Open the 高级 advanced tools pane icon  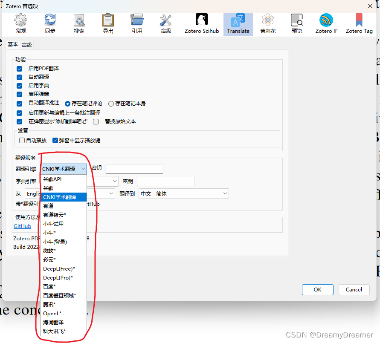(x=166, y=24)
